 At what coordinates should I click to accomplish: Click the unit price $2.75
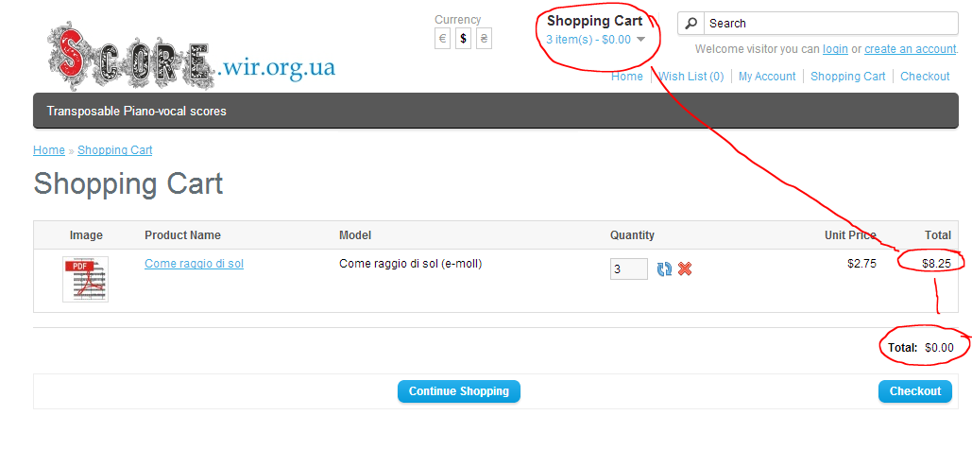pyautogui.click(x=861, y=263)
